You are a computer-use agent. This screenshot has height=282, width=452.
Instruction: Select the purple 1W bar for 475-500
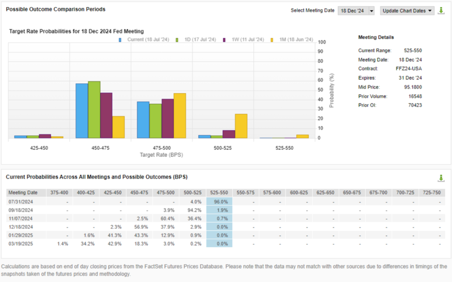(168, 119)
